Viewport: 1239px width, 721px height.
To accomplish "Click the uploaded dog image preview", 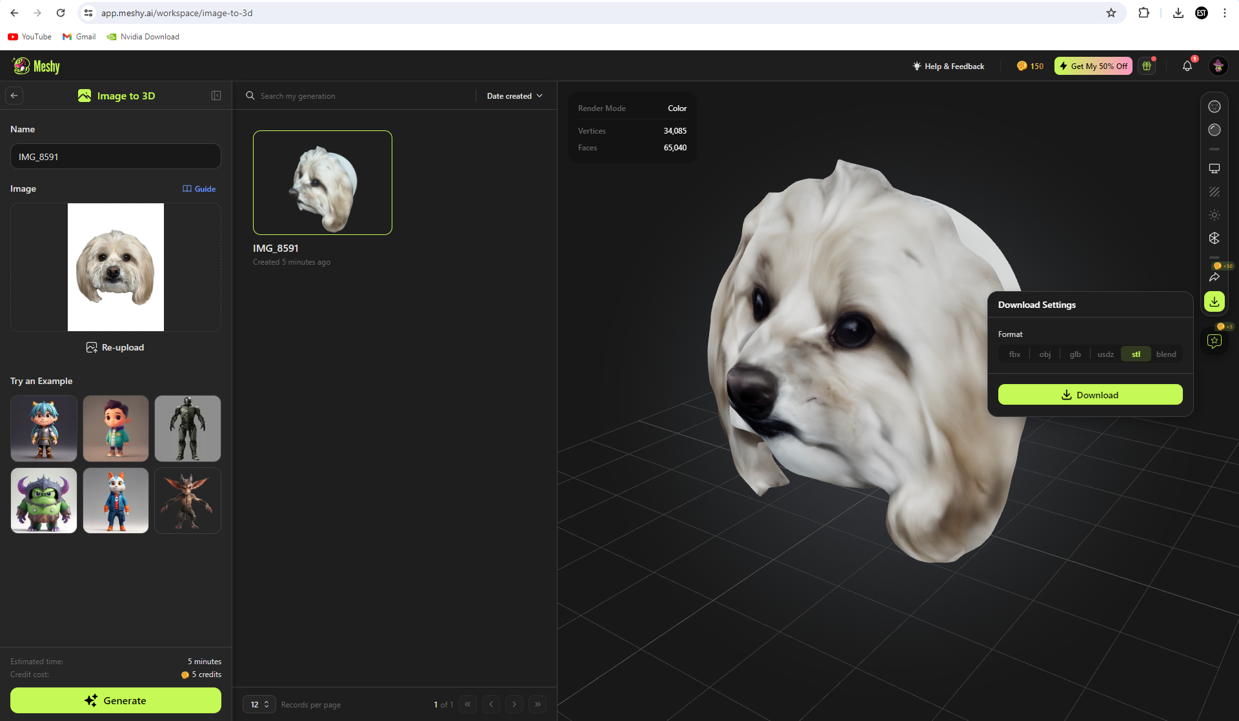I will click(116, 267).
